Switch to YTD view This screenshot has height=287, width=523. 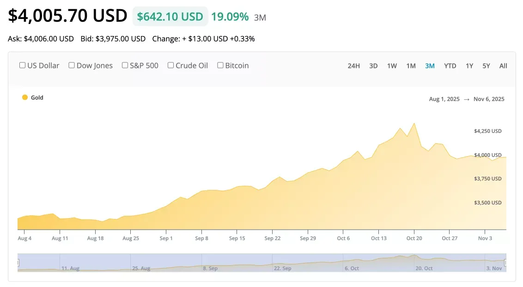450,66
